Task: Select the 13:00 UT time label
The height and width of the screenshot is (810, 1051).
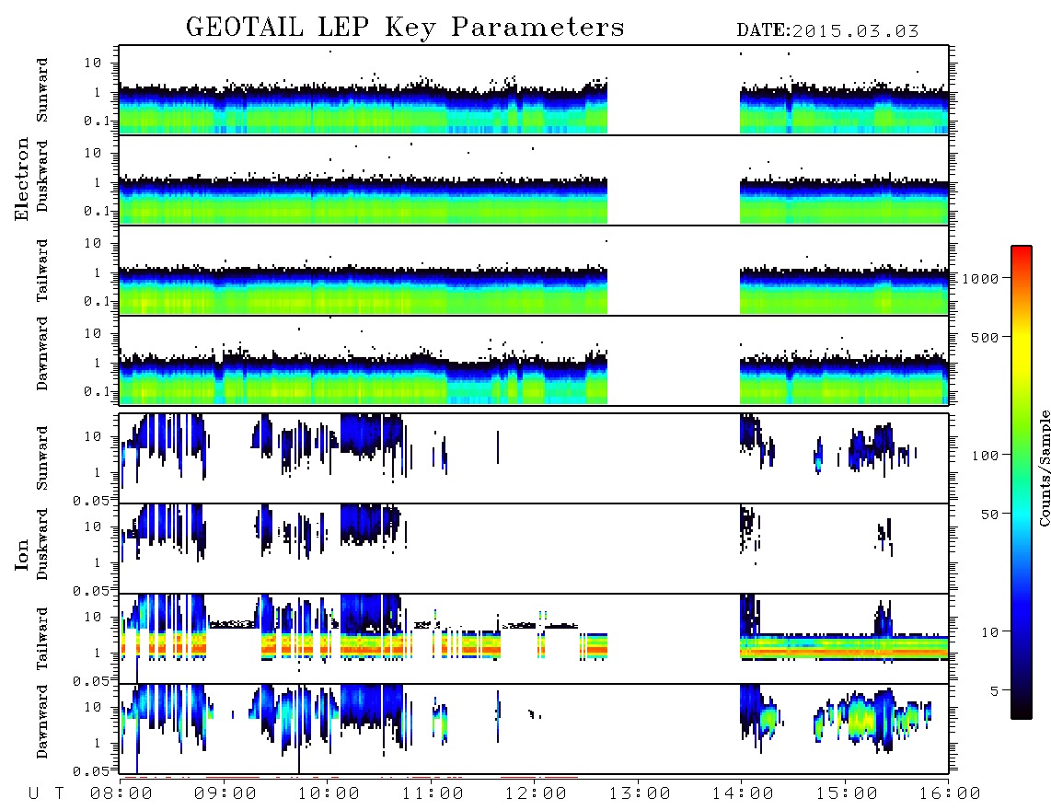Action: pos(640,793)
